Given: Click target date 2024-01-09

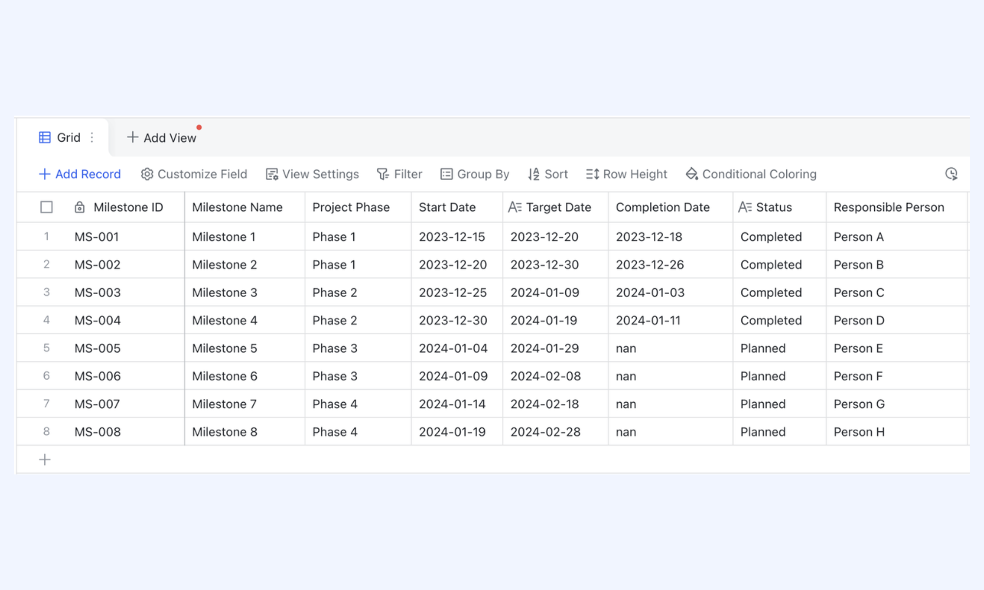Looking at the screenshot, I should pos(555,293).
